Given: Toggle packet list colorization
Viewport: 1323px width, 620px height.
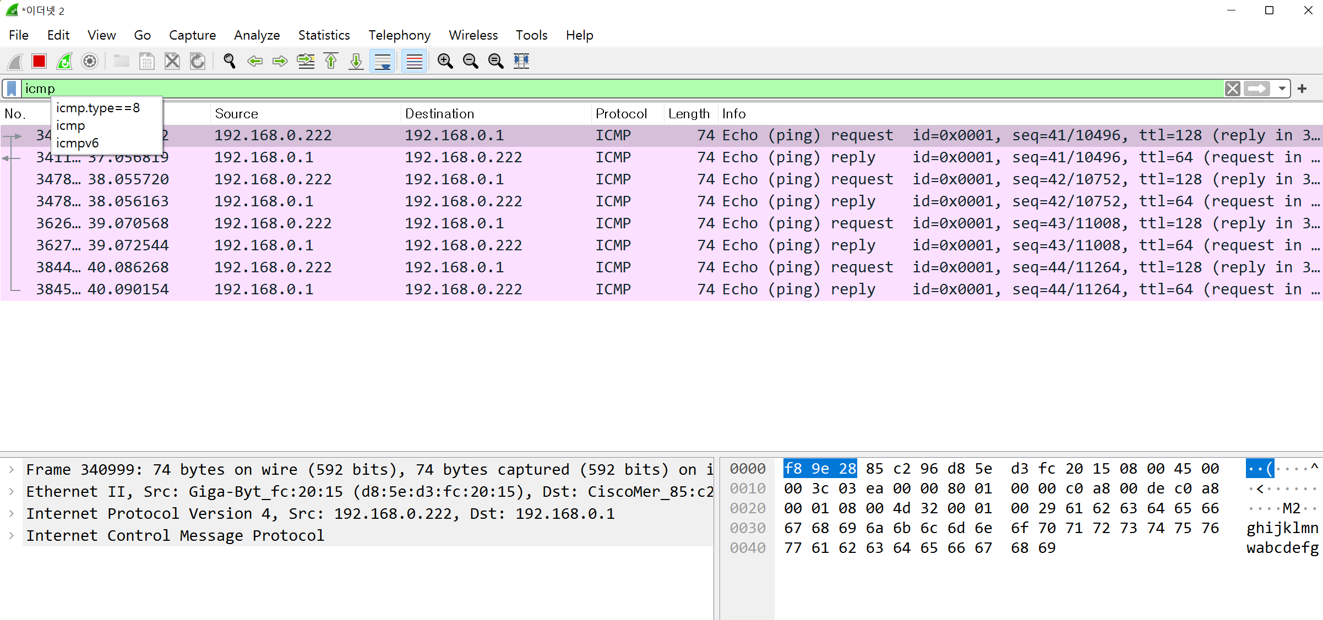Looking at the screenshot, I should tap(414, 61).
